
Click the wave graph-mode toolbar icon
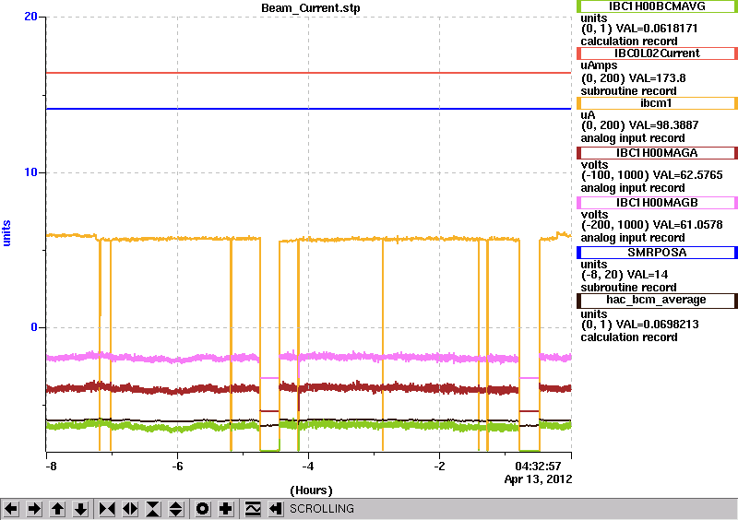pyautogui.click(x=253, y=509)
